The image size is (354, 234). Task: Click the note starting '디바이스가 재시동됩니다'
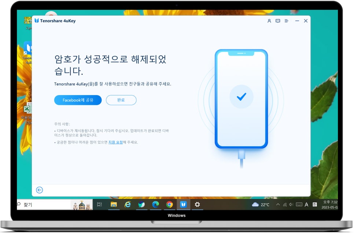[111, 133]
